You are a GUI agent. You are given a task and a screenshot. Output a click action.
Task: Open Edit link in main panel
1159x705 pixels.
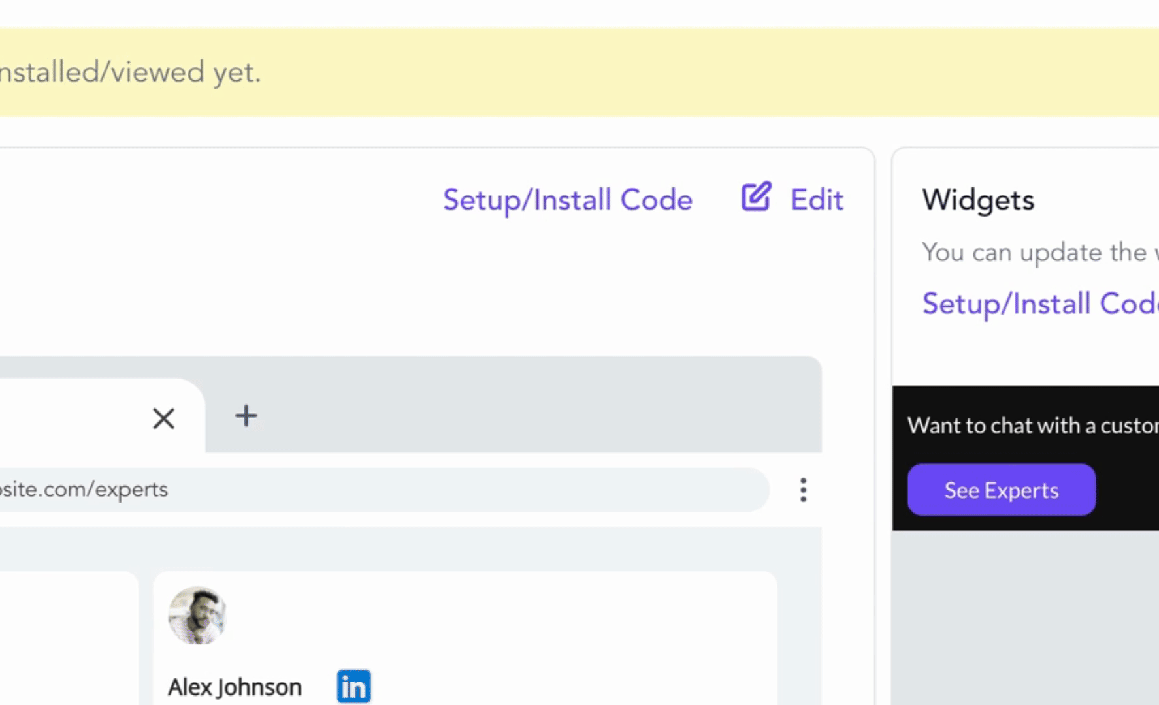pos(817,200)
